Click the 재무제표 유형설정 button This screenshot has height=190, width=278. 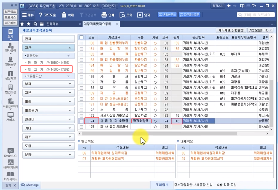[230, 30]
